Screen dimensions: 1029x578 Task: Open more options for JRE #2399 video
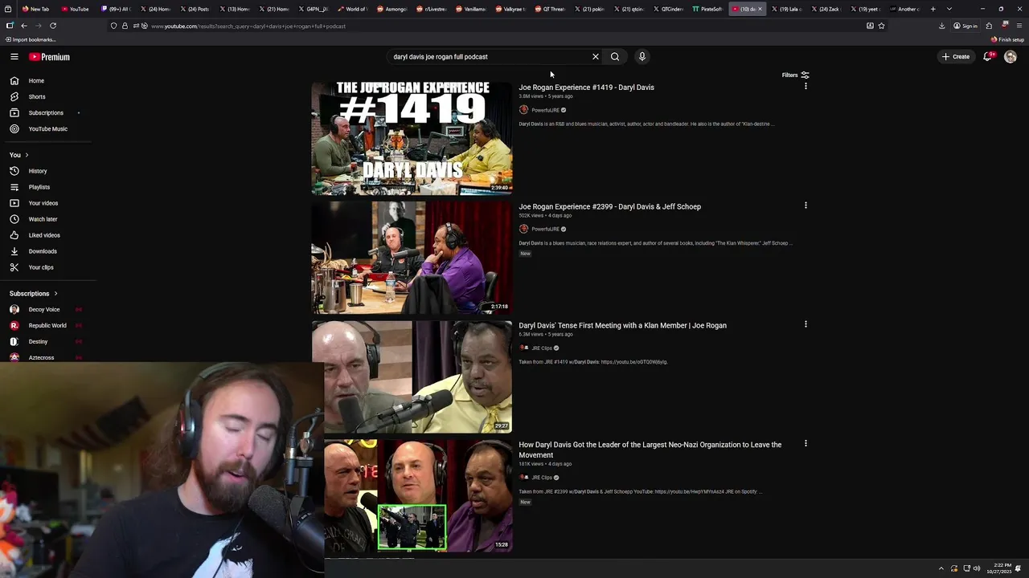click(x=806, y=206)
